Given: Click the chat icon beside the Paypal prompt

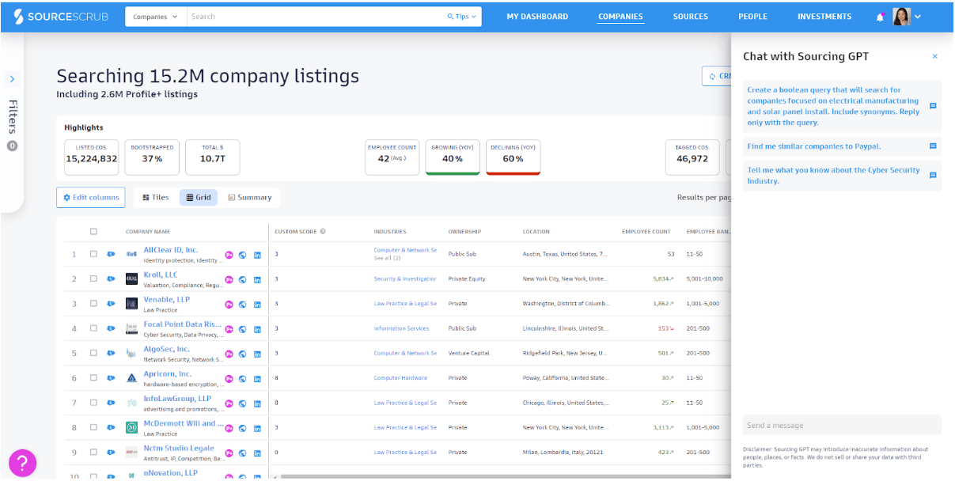Looking at the screenshot, I should 933,146.
